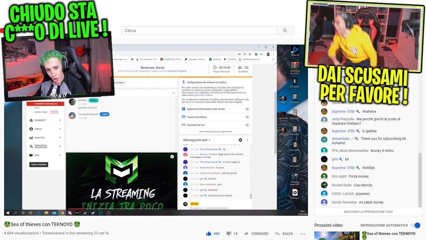Click the info icon on stream preview
The image size is (426, 240).
pyautogui.click(x=172, y=157)
